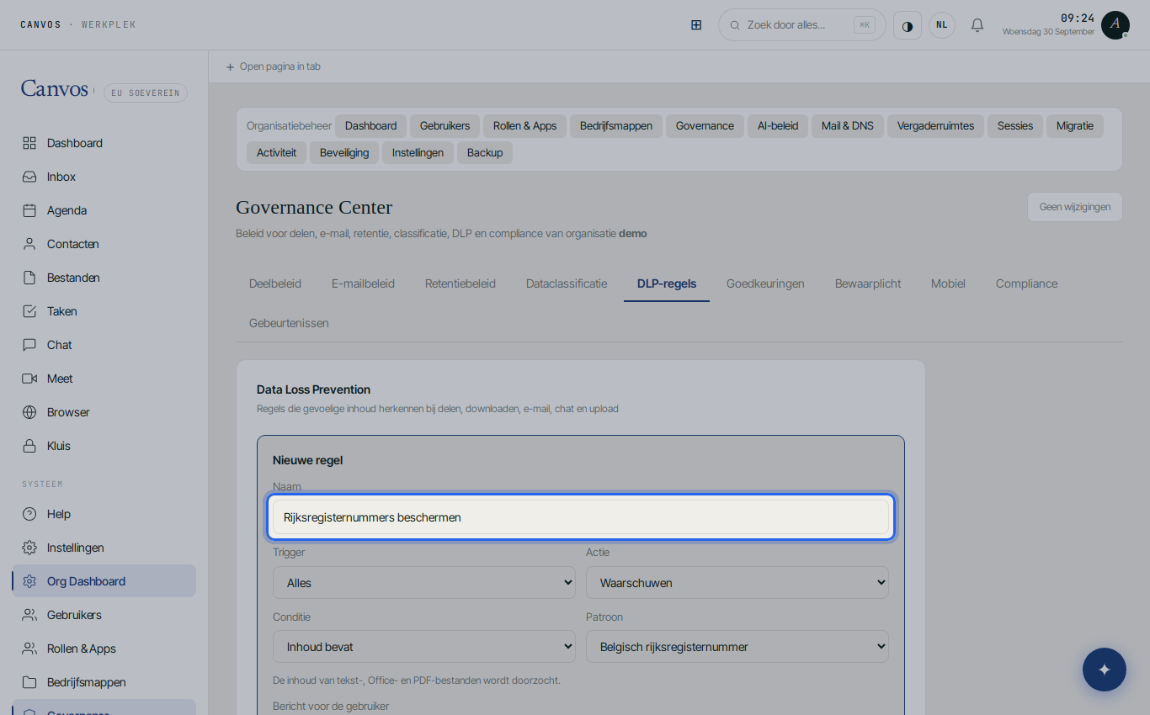Click Open pagina in tab link

[x=273, y=66]
